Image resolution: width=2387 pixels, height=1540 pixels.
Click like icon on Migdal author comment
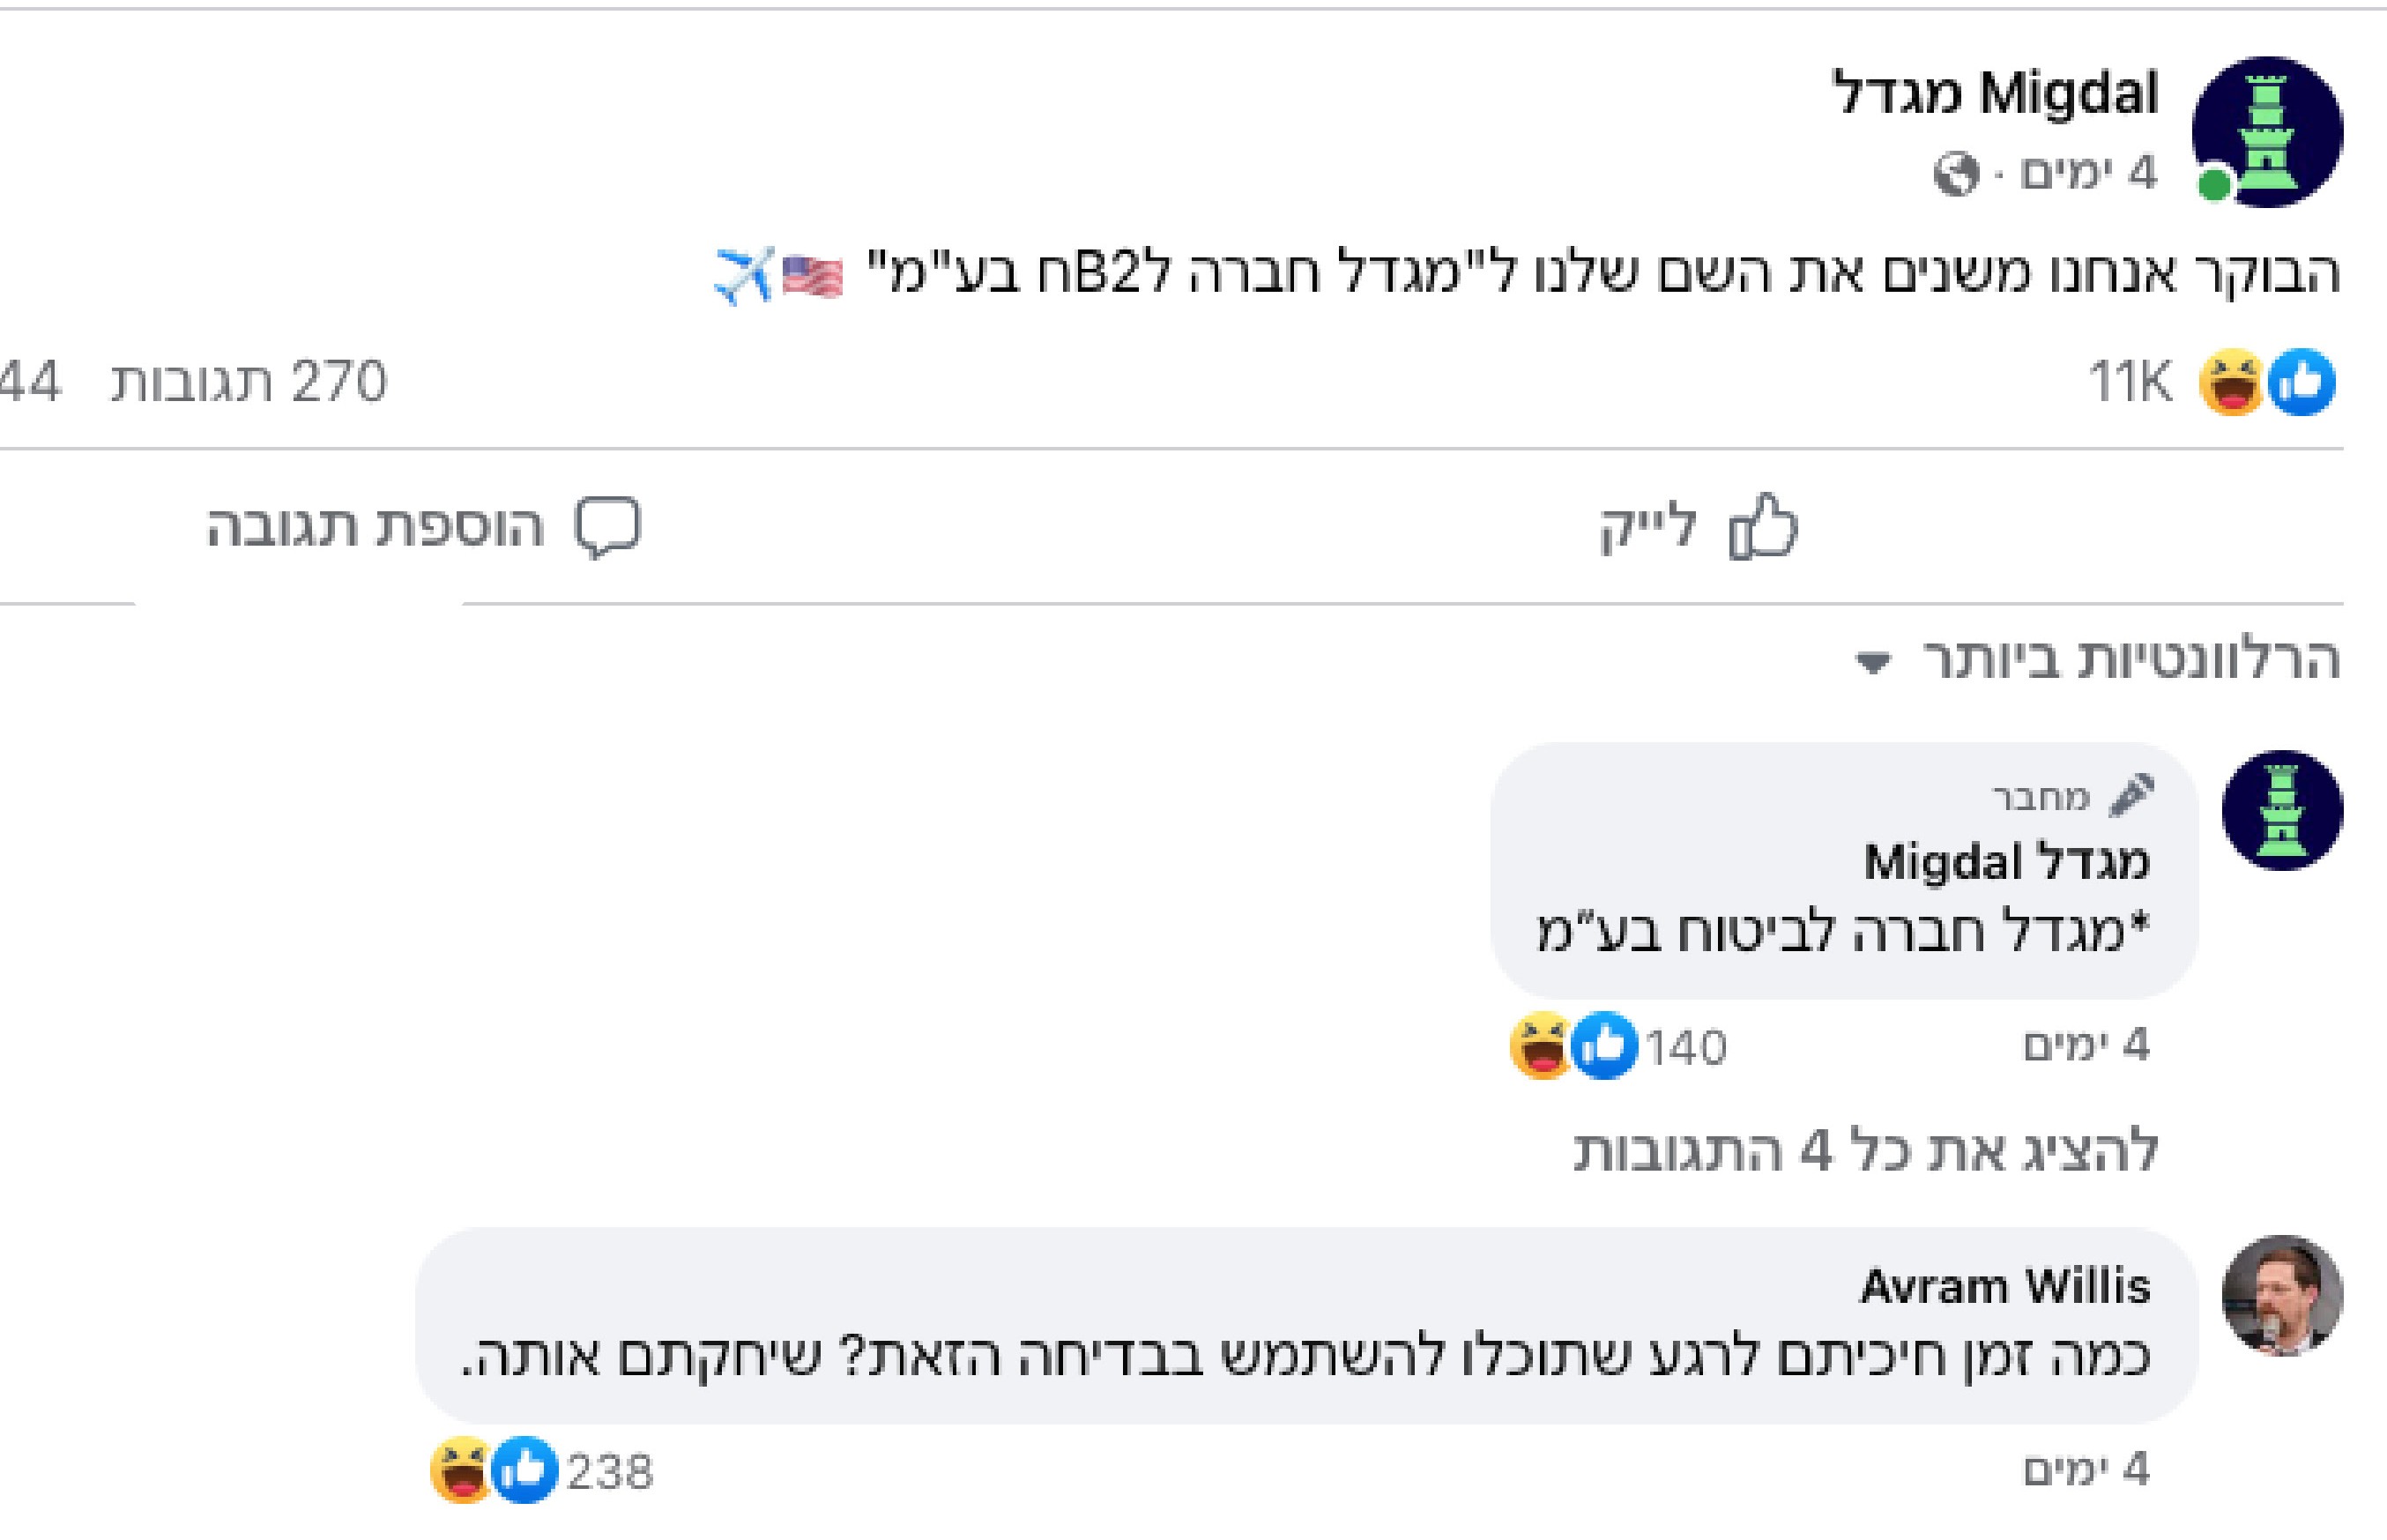pyautogui.click(x=1604, y=1046)
